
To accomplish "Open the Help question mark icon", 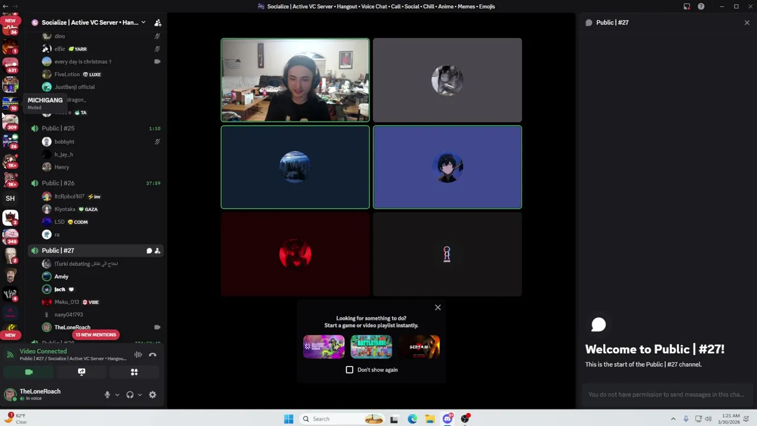I will coord(701,7).
